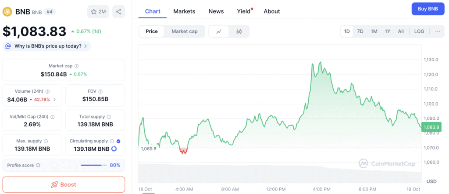Click the FDV info icon
Viewport: 449px width, 194px height.
101,91
